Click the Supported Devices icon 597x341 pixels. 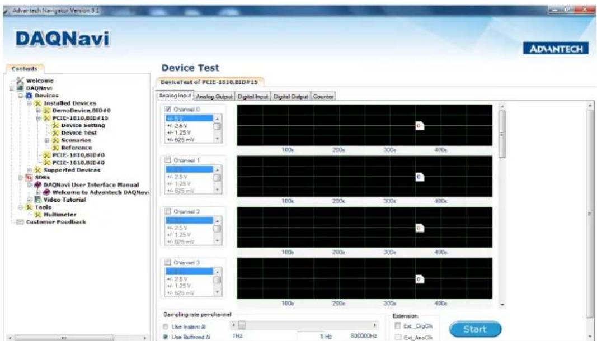tap(37, 170)
